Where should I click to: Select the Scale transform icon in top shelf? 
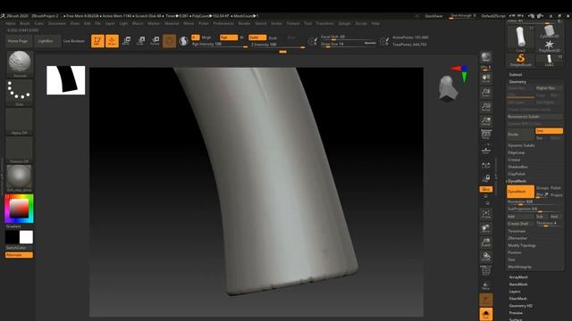tap(141, 41)
